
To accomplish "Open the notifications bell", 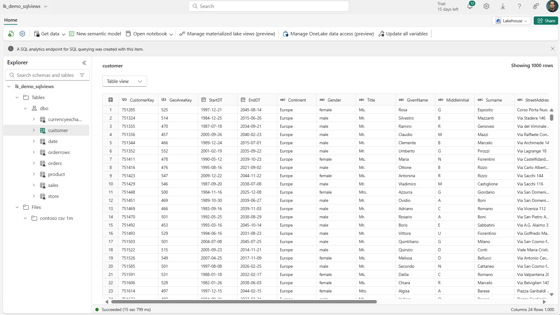I will click(x=470, y=6).
